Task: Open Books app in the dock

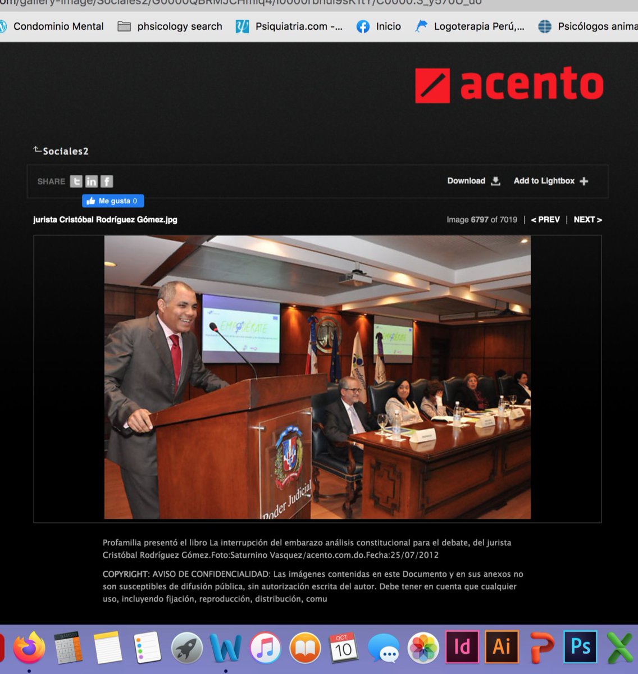Action: 304,648
